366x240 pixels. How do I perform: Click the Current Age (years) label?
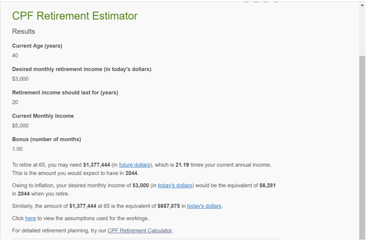(x=37, y=46)
